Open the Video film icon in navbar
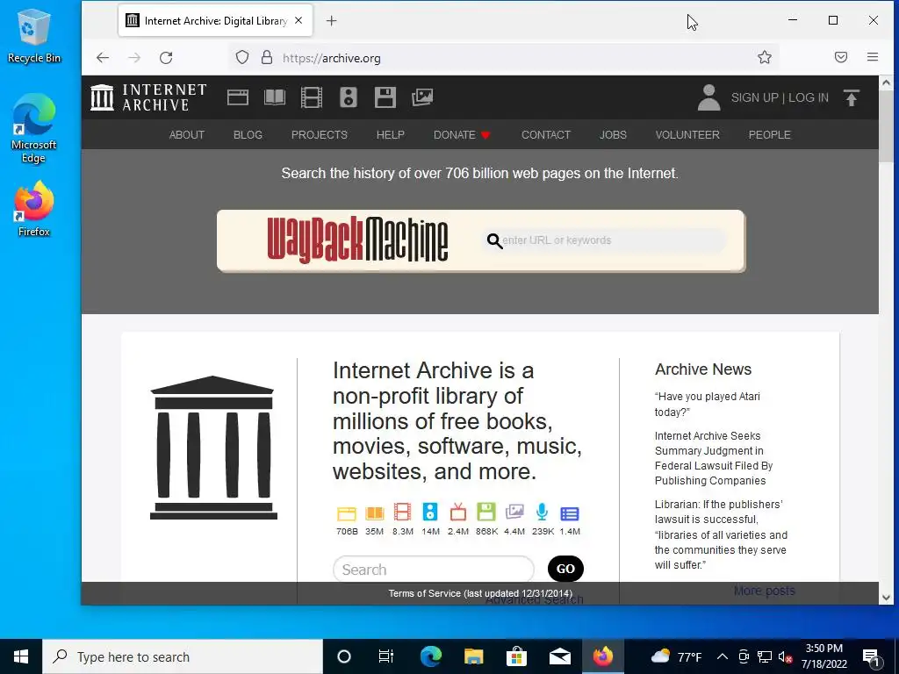This screenshot has height=674, width=899. pyautogui.click(x=312, y=97)
